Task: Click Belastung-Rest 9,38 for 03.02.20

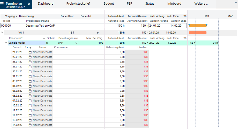Action: pyautogui.click(x=115, y=81)
